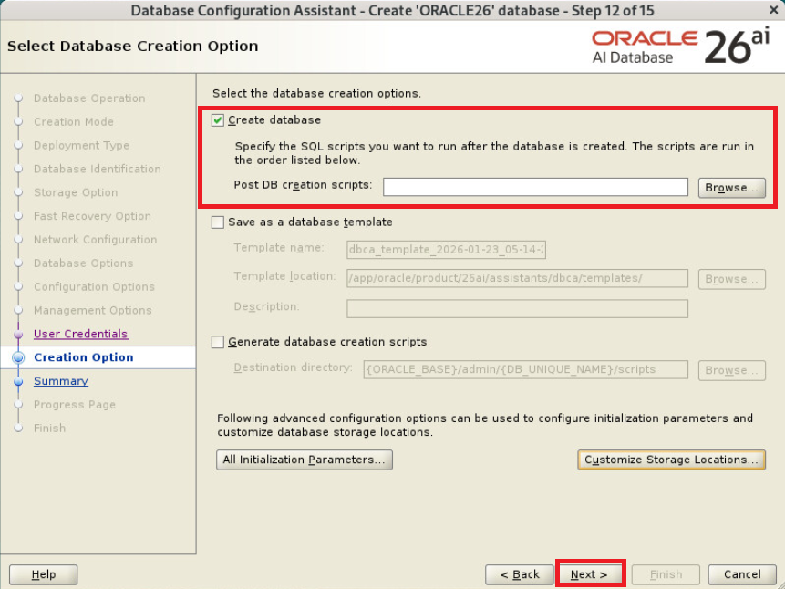Jump to User Credentials step
Screen dimensions: 785x589
click(80, 334)
